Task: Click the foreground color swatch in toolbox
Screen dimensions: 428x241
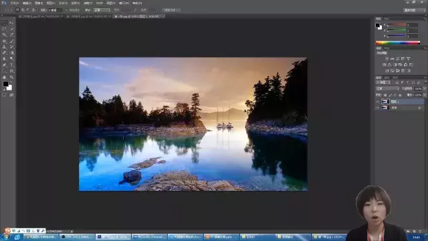Action: click(x=5, y=84)
